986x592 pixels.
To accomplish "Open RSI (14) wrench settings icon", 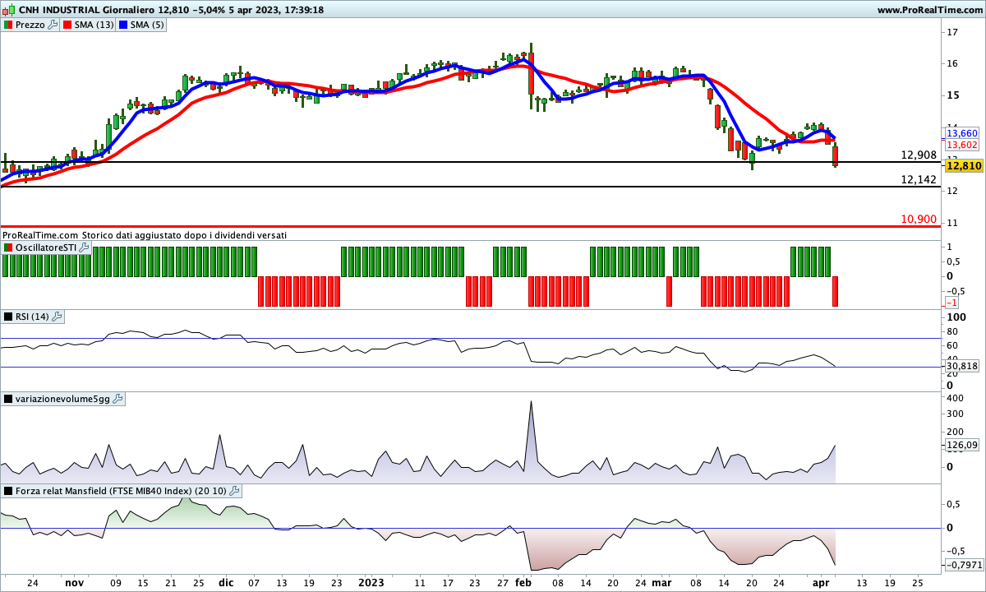I will pyautogui.click(x=57, y=317).
